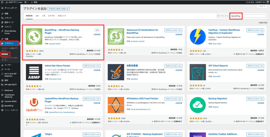This screenshot has width=270, height=137.
Task: Install FastDup plugin now
Action: tap(255, 30)
